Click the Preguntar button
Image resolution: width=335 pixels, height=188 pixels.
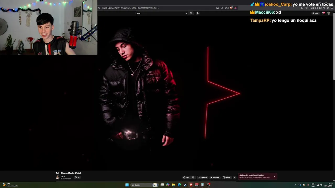tap(215, 177)
